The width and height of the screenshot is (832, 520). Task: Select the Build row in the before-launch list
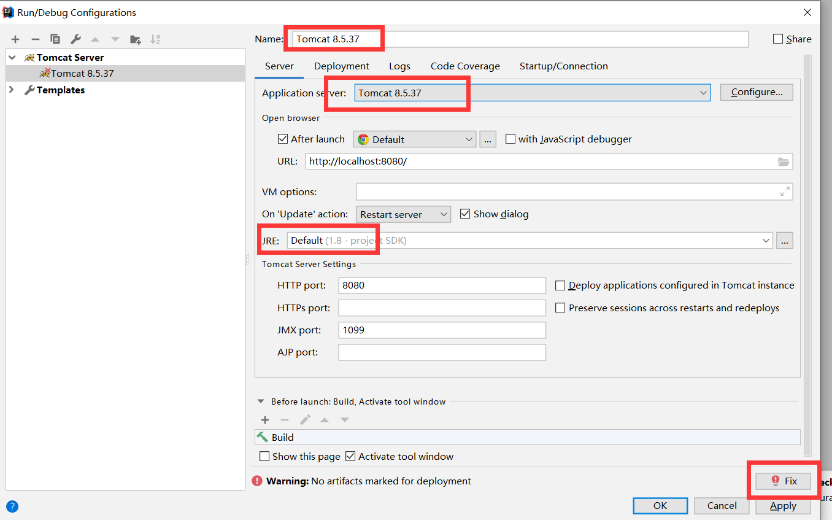[528, 437]
